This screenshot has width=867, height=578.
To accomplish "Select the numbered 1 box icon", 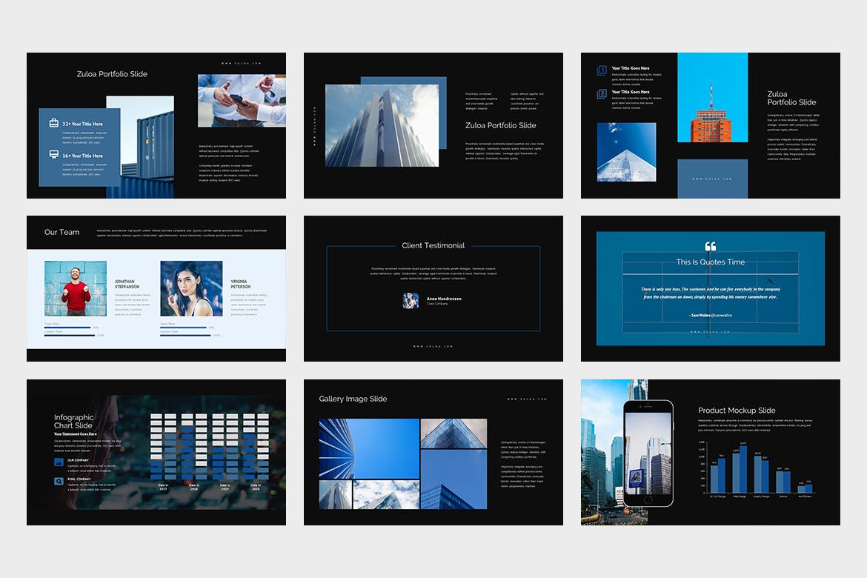I will click(602, 70).
